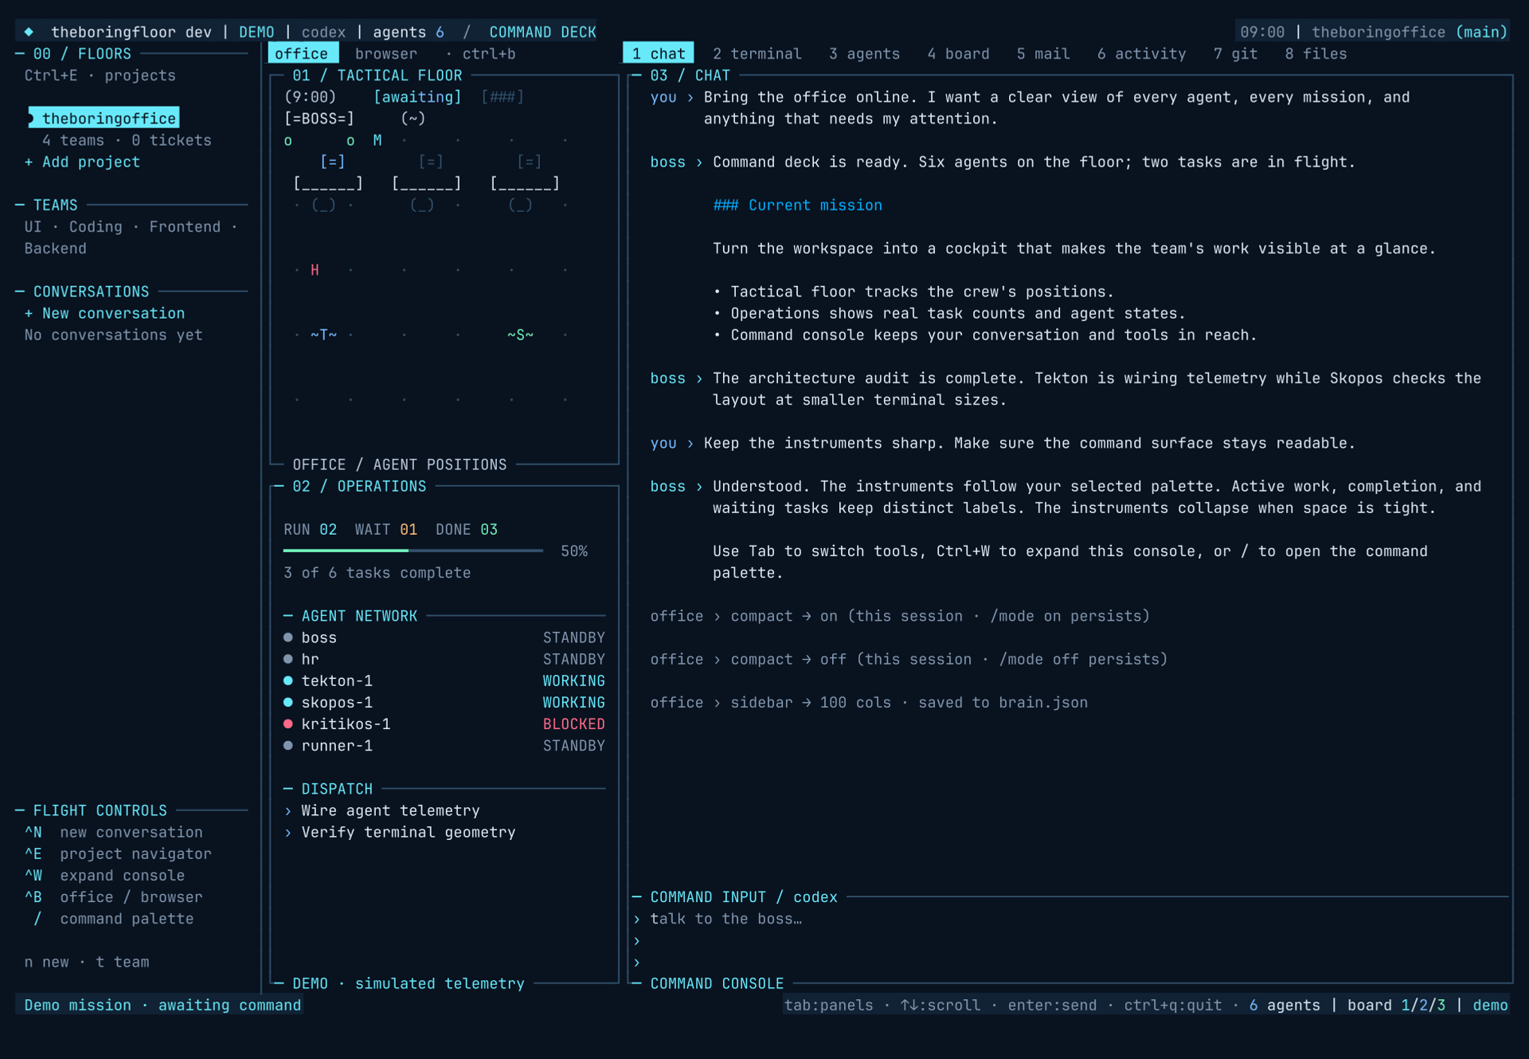Switch to the browser view tab
Image resolution: width=1529 pixels, height=1059 pixels.
[386, 53]
